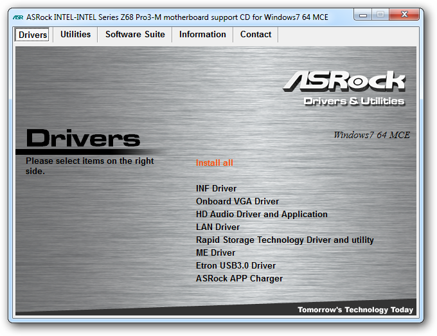This screenshot has width=437, height=336.
Task: Open the Software Suite tab
Action: 135,34
